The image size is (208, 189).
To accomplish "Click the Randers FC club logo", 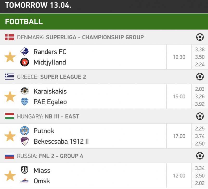I will (25, 52).
